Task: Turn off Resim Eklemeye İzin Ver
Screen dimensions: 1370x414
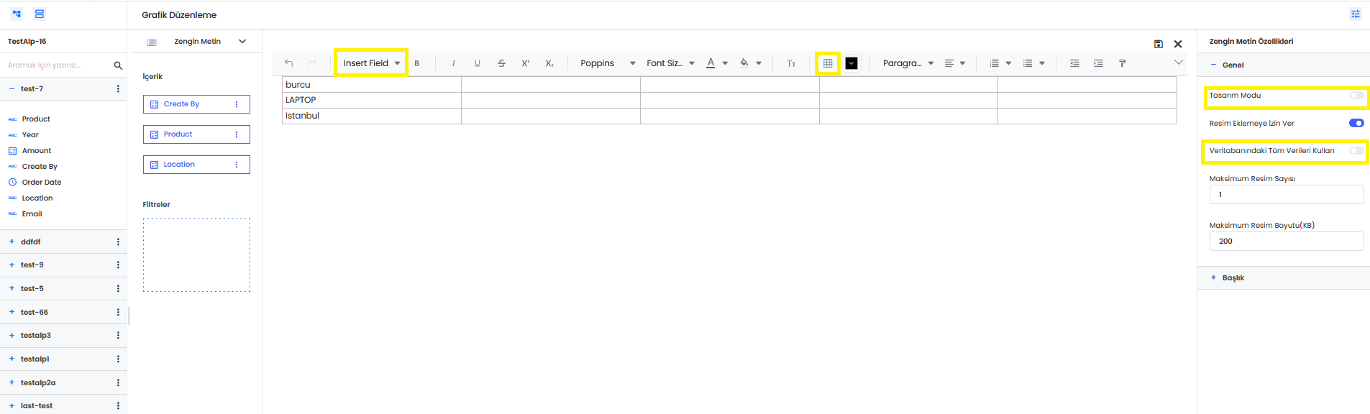Action: tap(1356, 123)
